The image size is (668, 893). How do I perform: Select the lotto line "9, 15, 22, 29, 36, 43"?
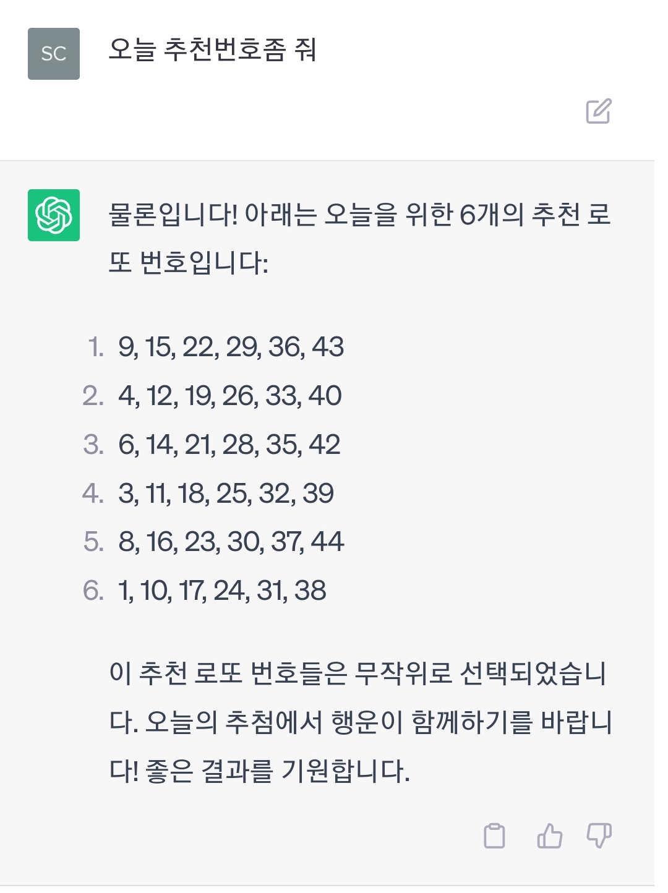(231, 347)
